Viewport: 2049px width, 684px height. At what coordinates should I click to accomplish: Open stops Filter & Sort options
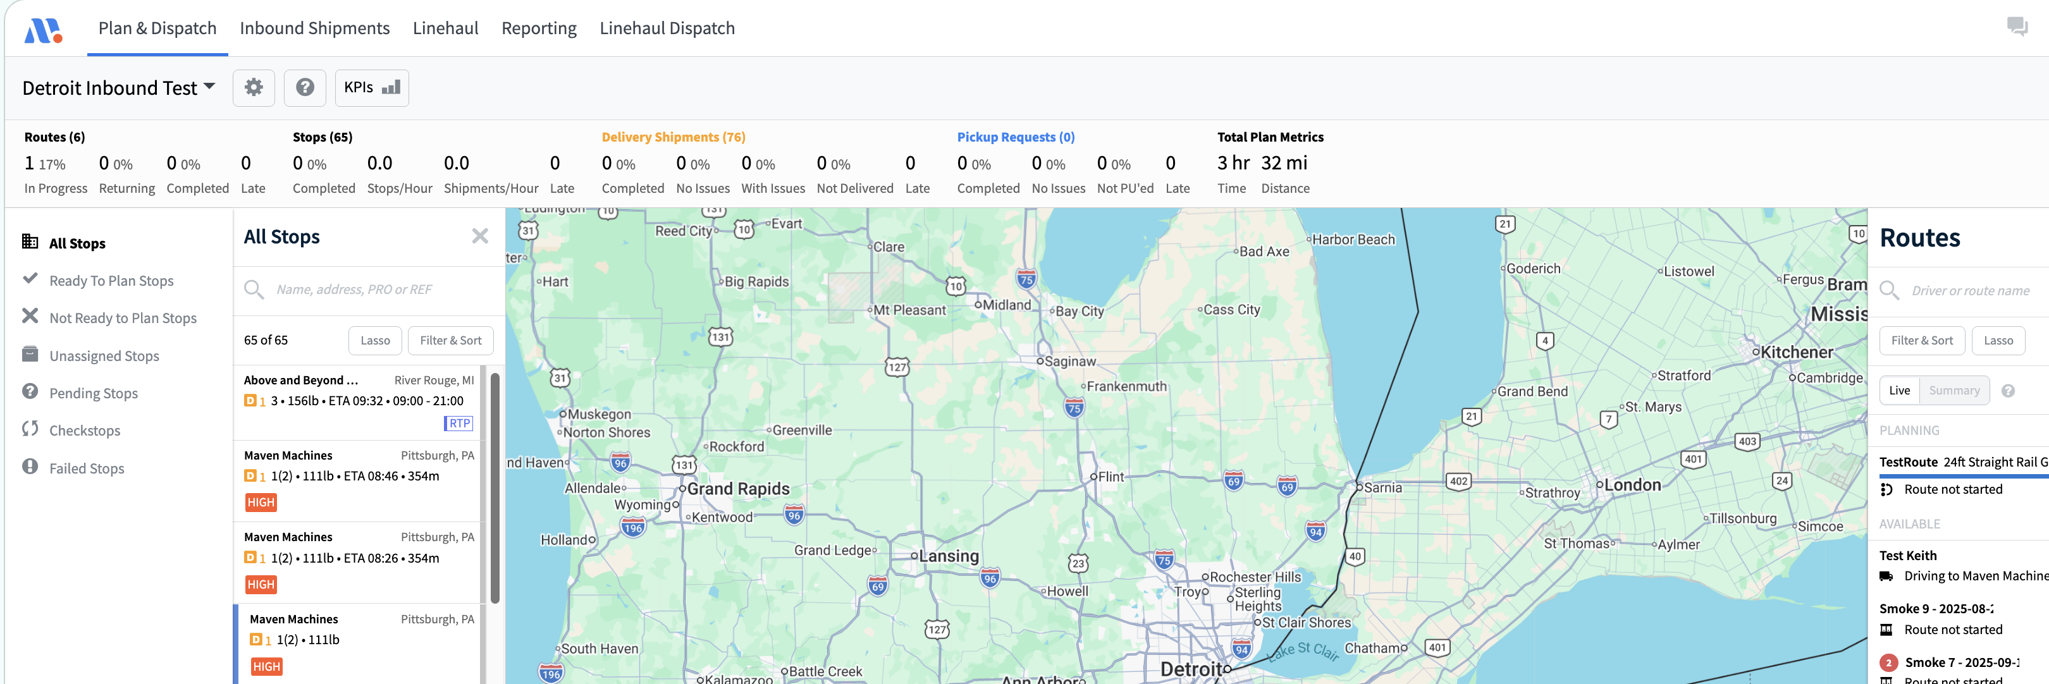(x=450, y=340)
